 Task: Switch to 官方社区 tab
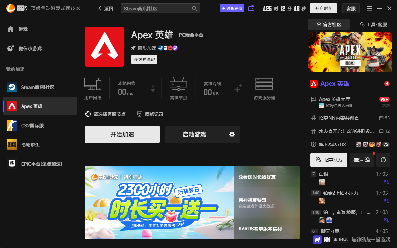tap(329, 24)
